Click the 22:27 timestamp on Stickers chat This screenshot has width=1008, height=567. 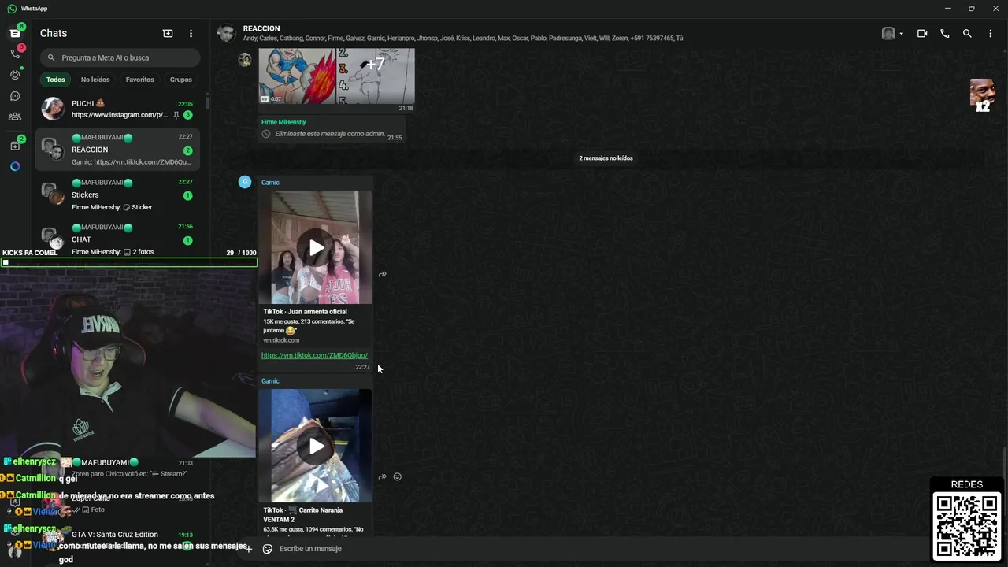(185, 182)
